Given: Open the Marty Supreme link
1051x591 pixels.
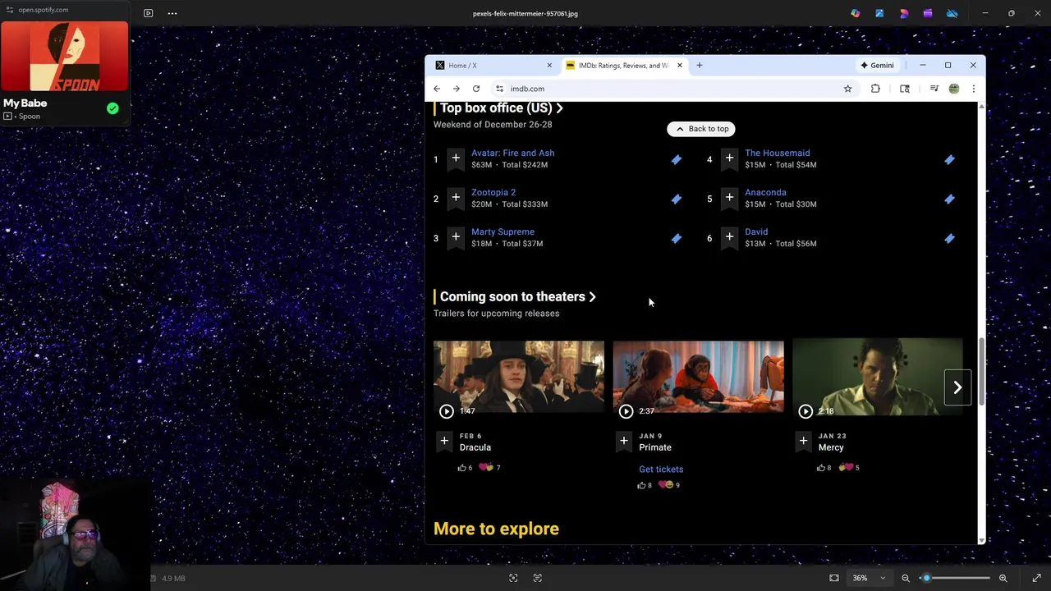Looking at the screenshot, I should (503, 231).
